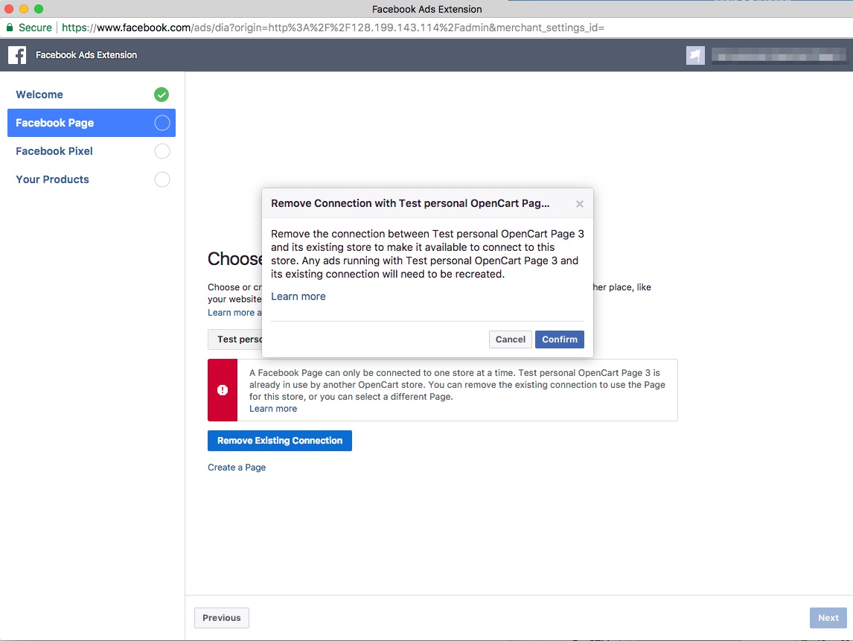Select the Your Products step circle
Image resolution: width=853 pixels, height=641 pixels.
click(162, 179)
